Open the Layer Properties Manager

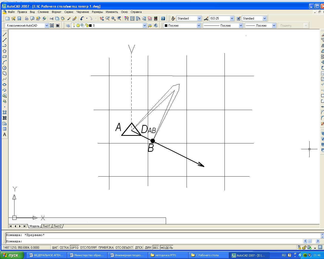[x=68, y=26]
